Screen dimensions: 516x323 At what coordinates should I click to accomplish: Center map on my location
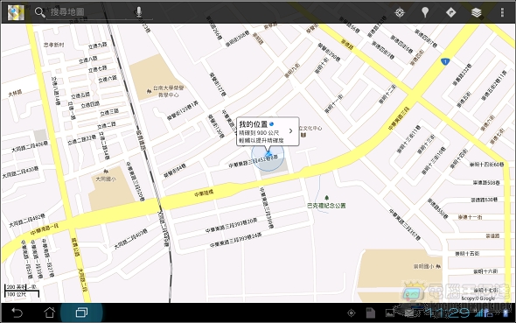400,12
